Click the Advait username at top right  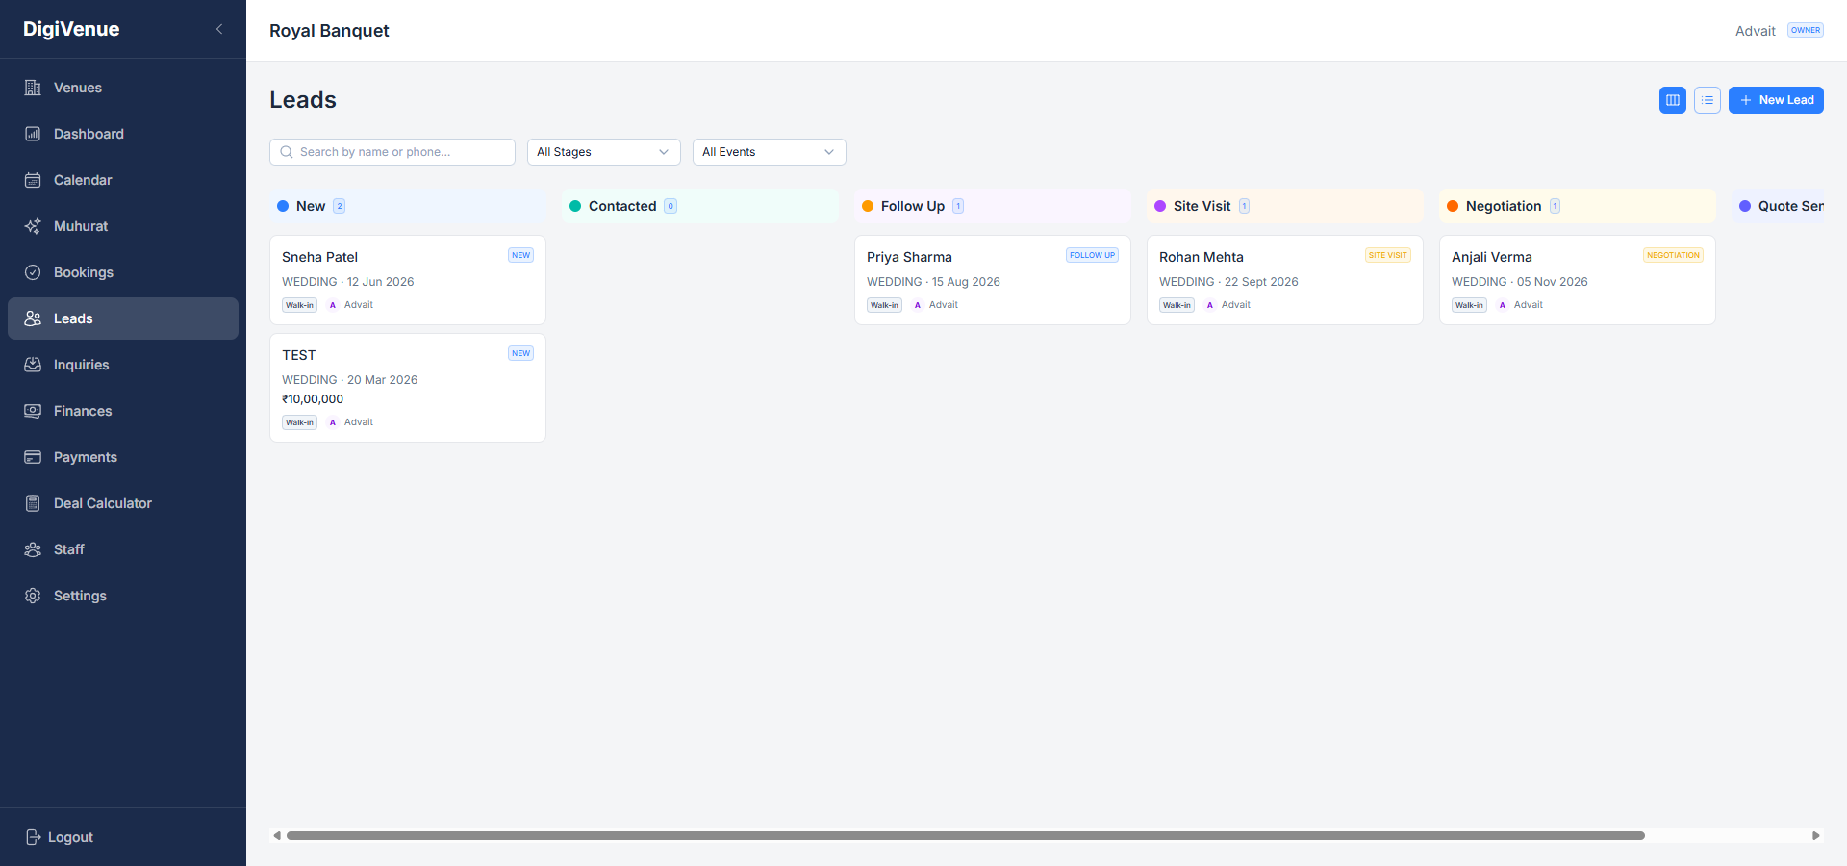[x=1755, y=31]
